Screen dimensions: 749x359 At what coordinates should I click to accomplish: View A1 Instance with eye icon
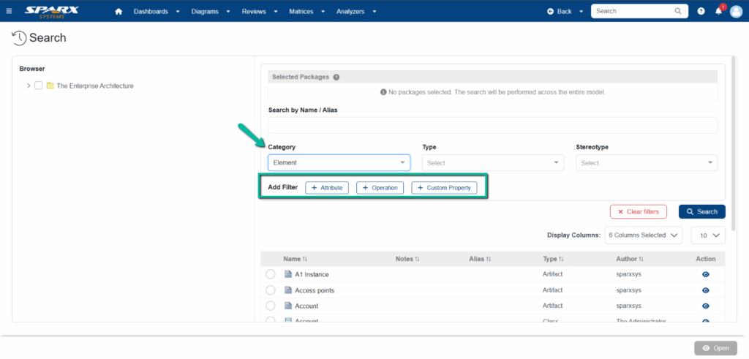(x=706, y=274)
